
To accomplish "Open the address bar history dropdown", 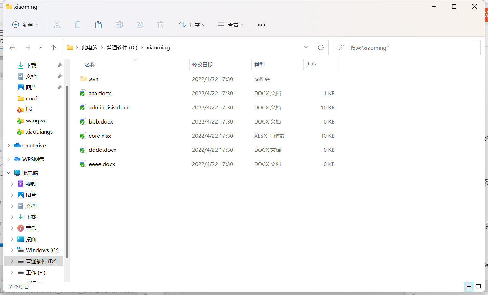I will pos(306,47).
